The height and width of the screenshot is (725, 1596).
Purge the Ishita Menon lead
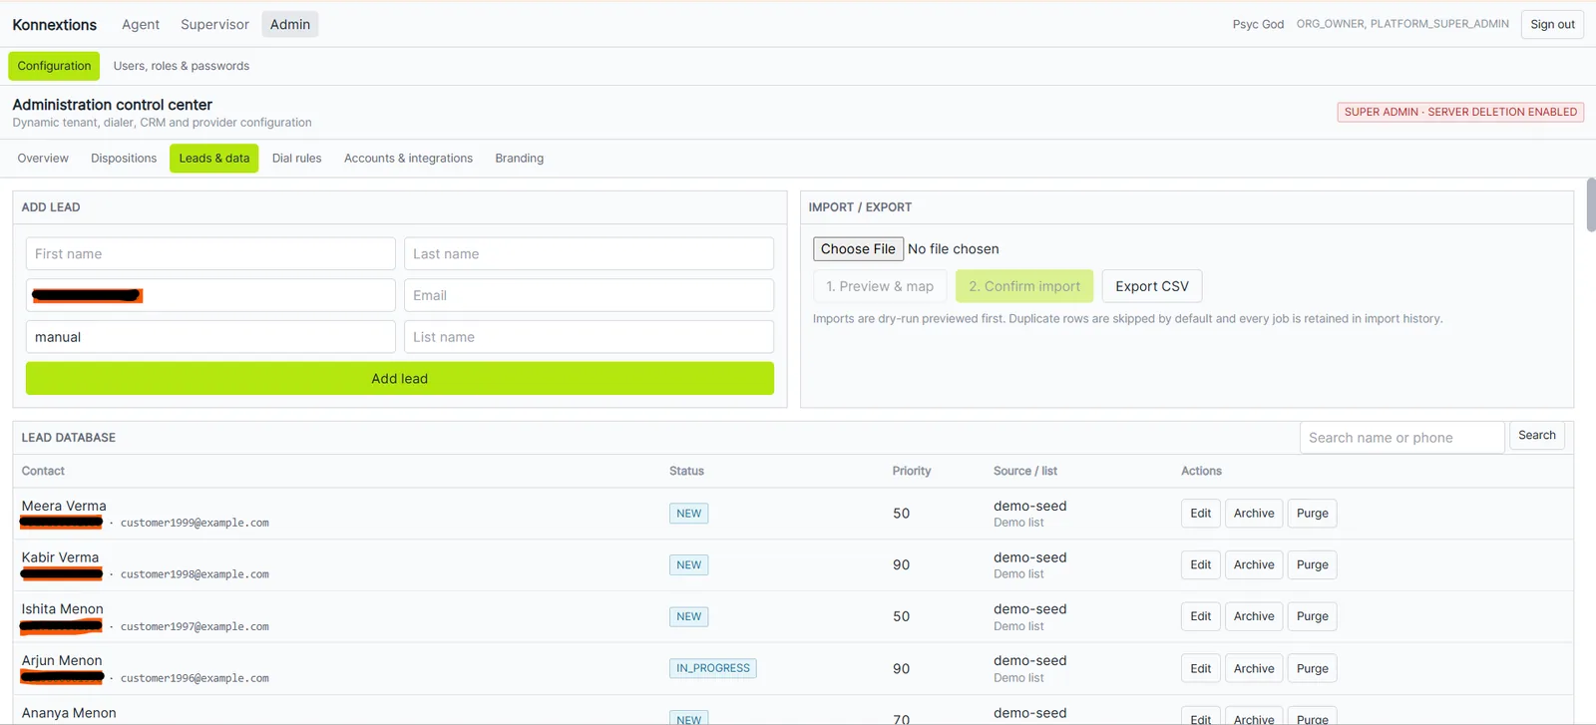1312,617
